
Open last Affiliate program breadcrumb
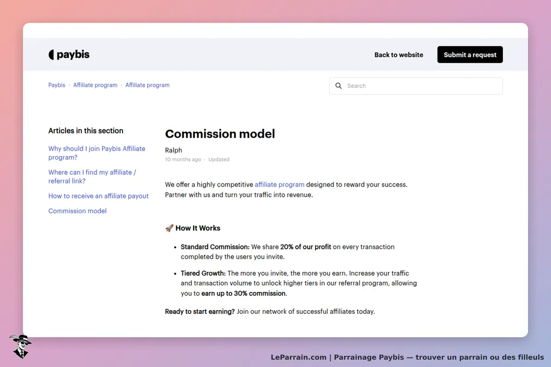tap(147, 85)
